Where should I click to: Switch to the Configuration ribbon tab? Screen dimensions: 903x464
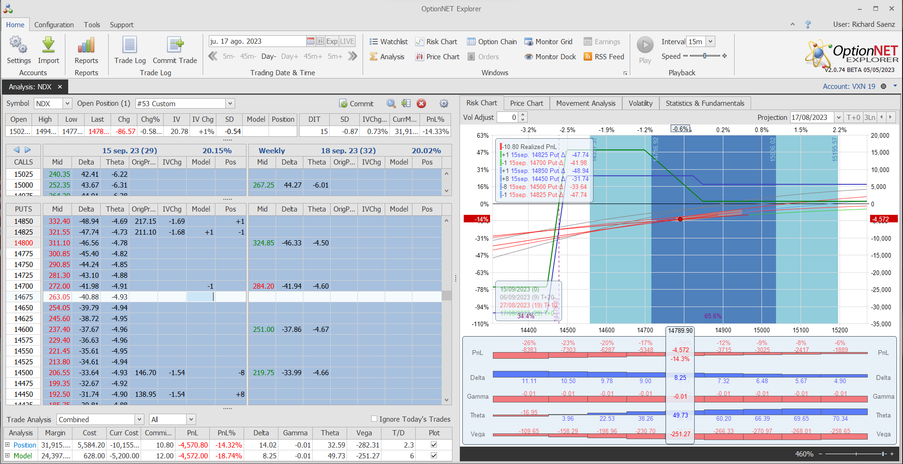point(54,25)
